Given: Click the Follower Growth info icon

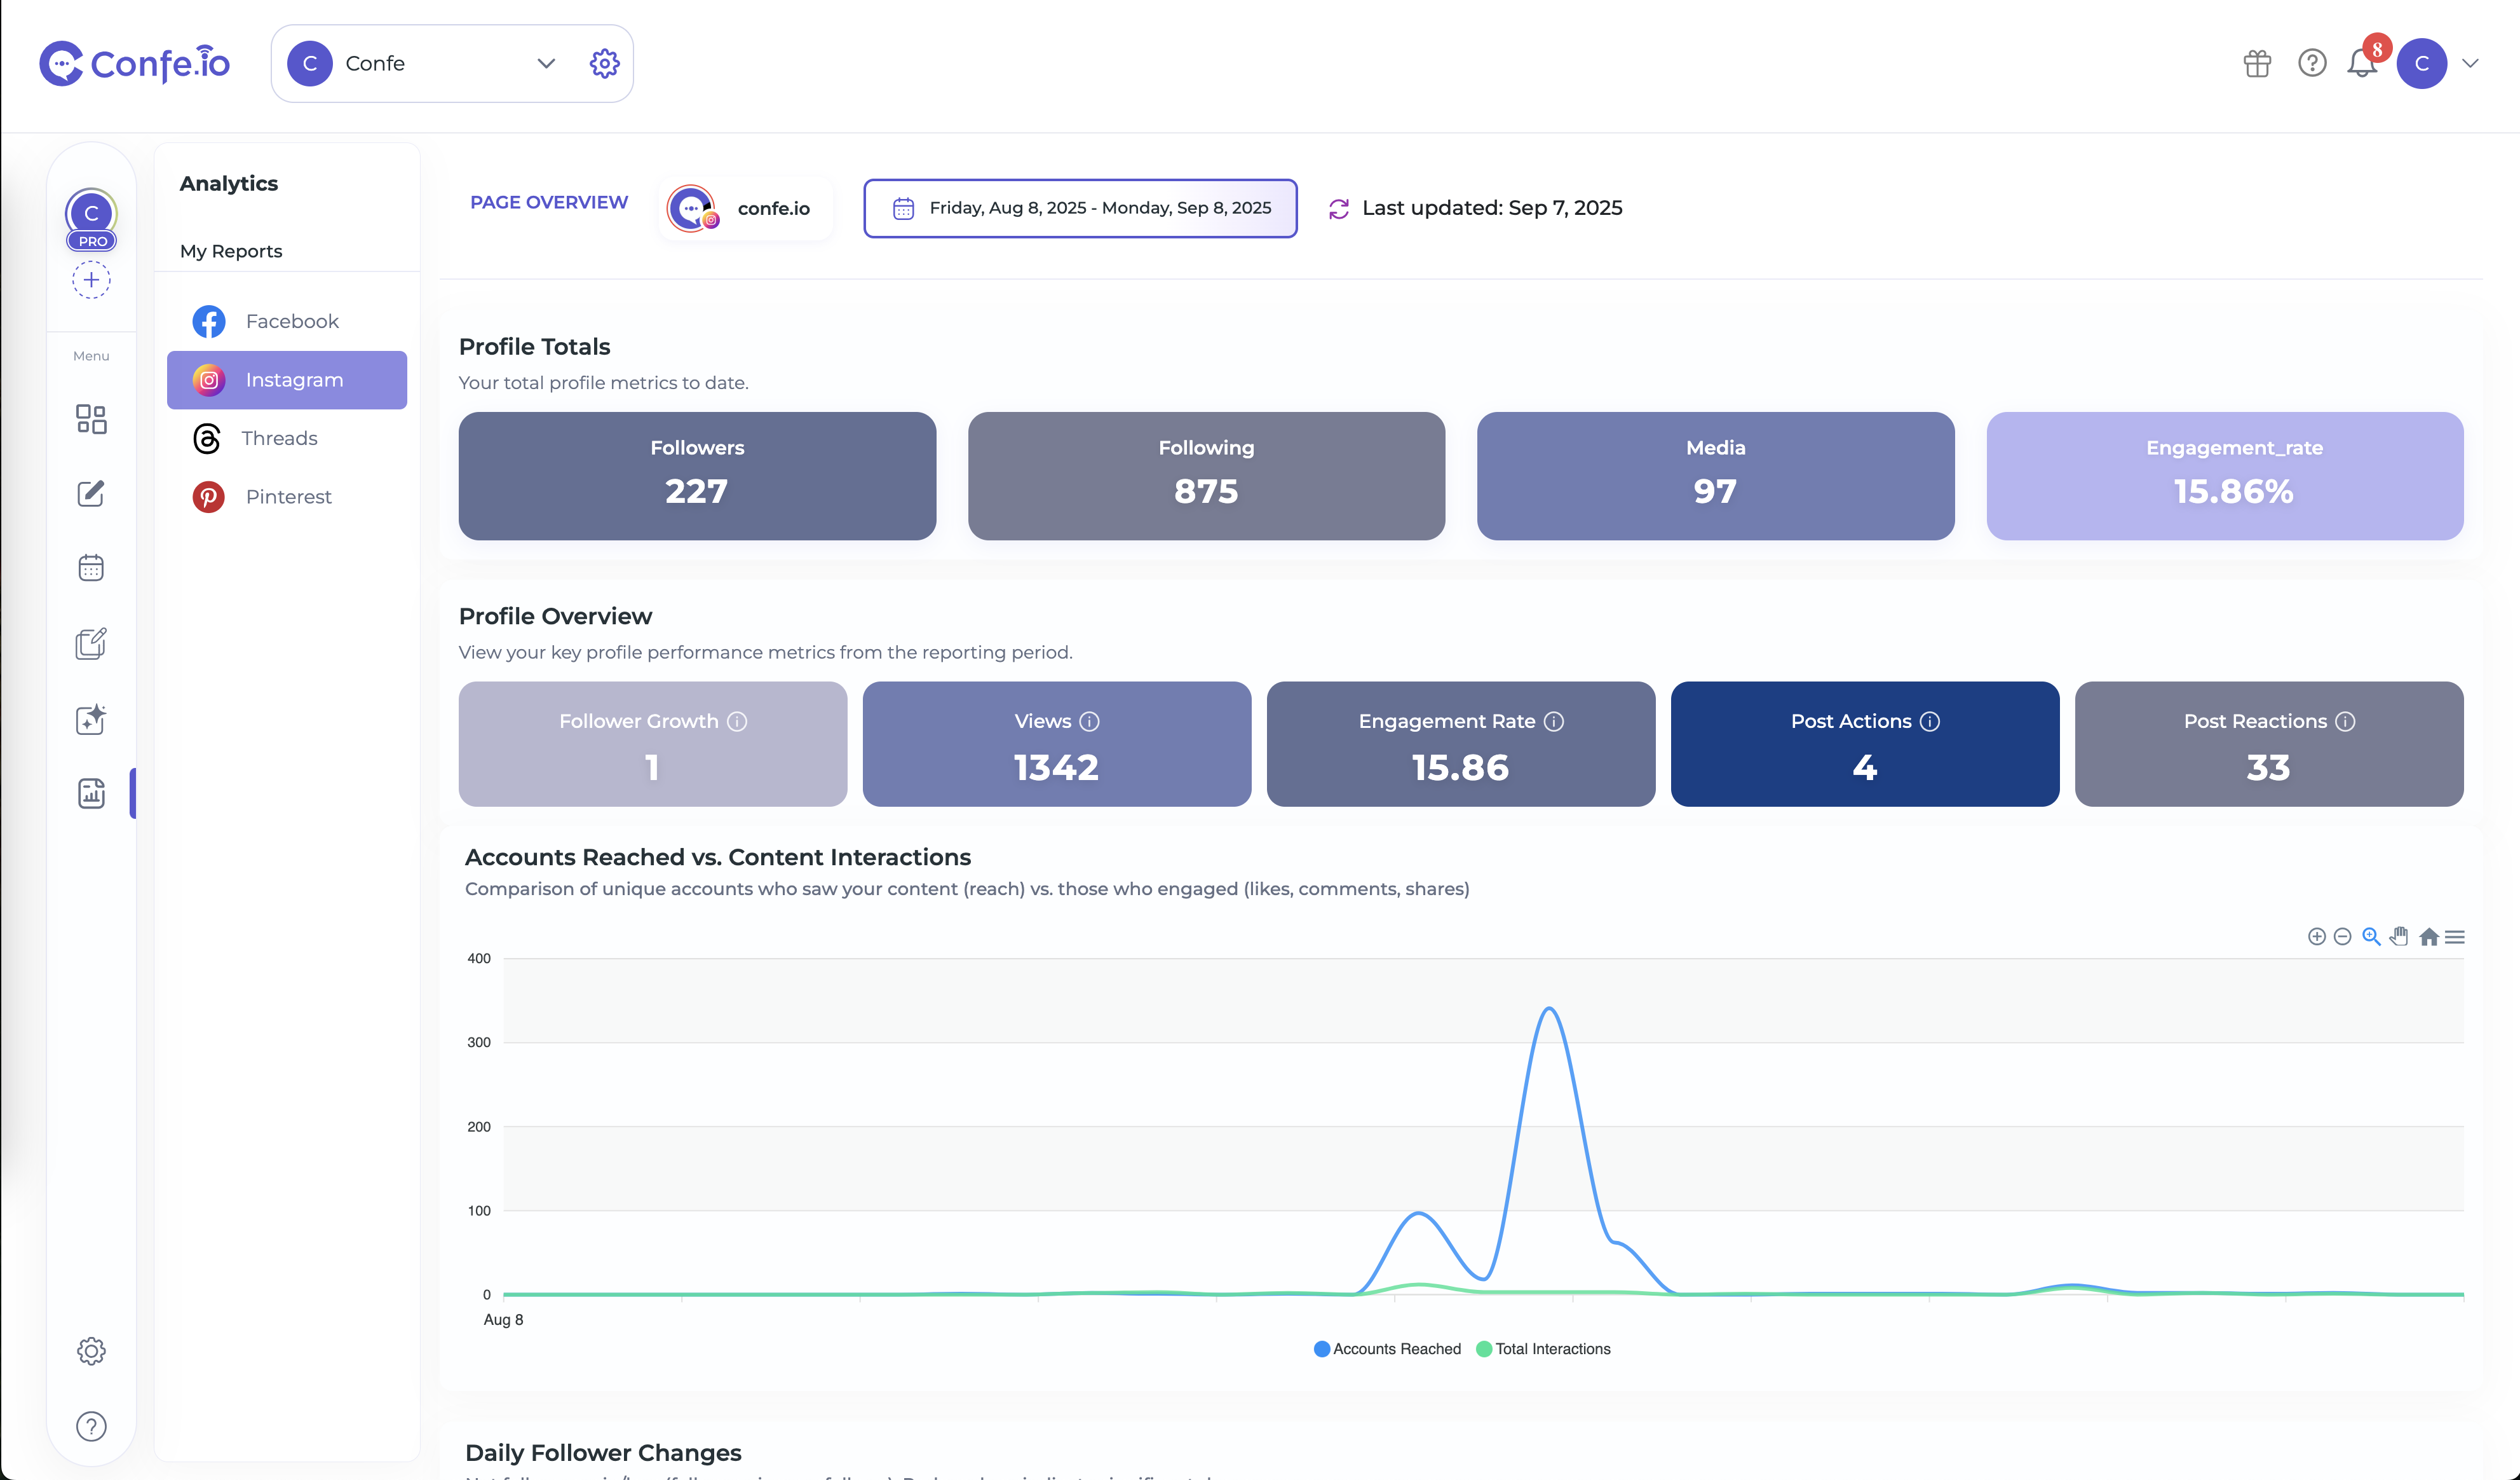Looking at the screenshot, I should (x=737, y=722).
